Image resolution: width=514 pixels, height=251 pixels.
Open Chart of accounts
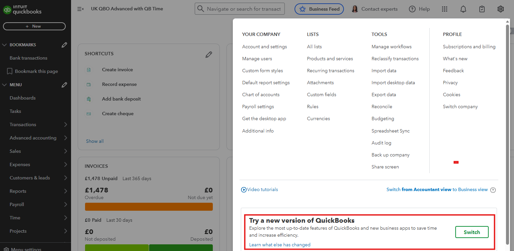(x=261, y=95)
